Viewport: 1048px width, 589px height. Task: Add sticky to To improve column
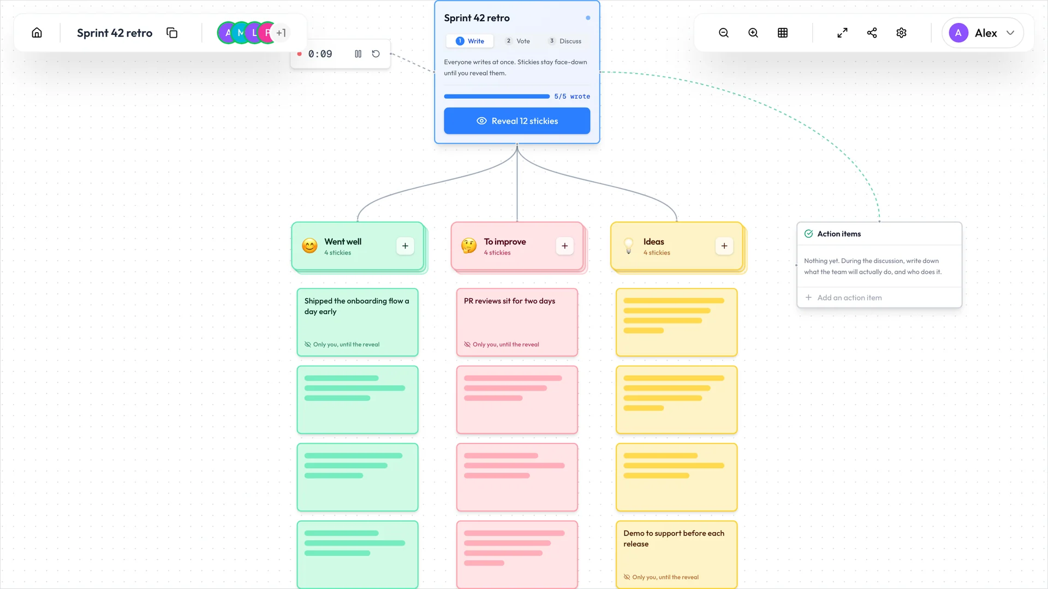tap(564, 246)
